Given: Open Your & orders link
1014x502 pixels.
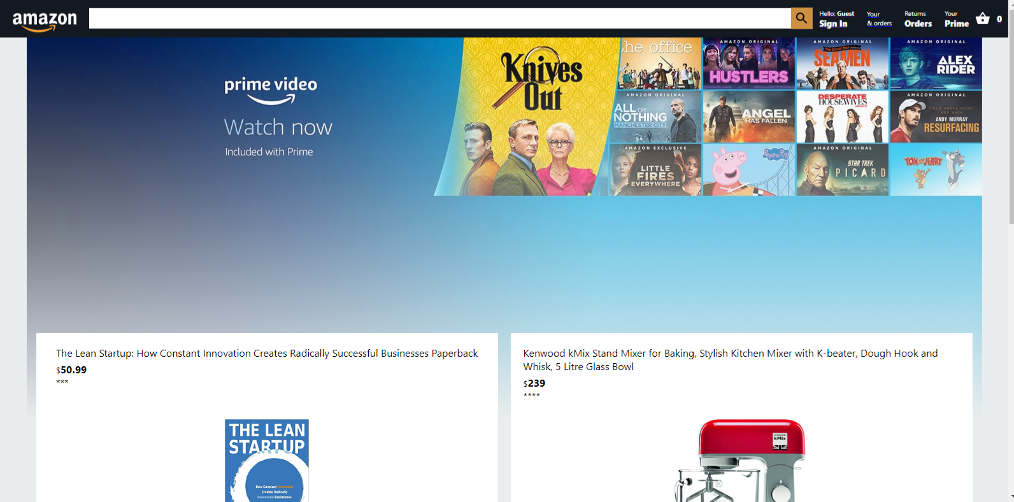Looking at the screenshot, I should tap(879, 18).
